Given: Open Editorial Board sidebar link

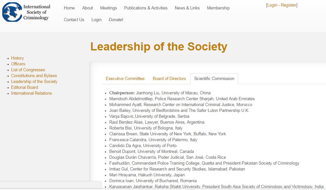Looking at the screenshot, I should pyautogui.click(x=24, y=87).
